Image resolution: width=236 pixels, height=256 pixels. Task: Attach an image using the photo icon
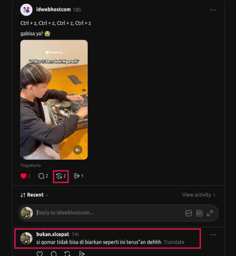(x=188, y=213)
